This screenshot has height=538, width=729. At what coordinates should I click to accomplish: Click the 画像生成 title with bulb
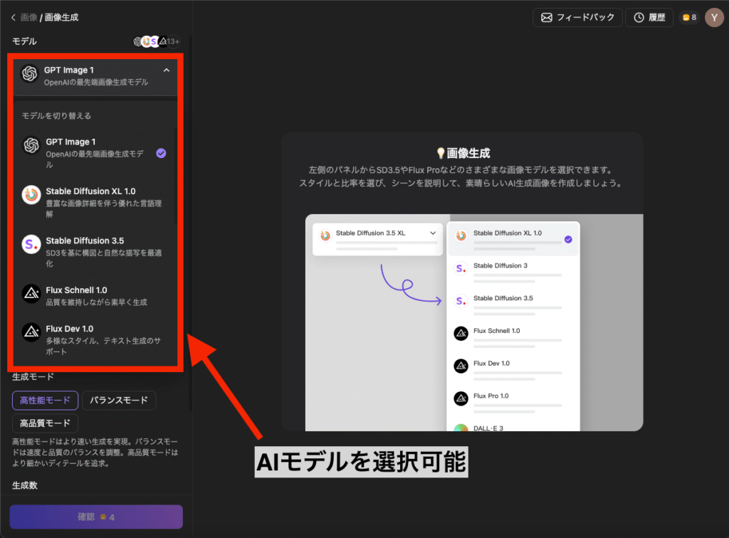(x=463, y=153)
